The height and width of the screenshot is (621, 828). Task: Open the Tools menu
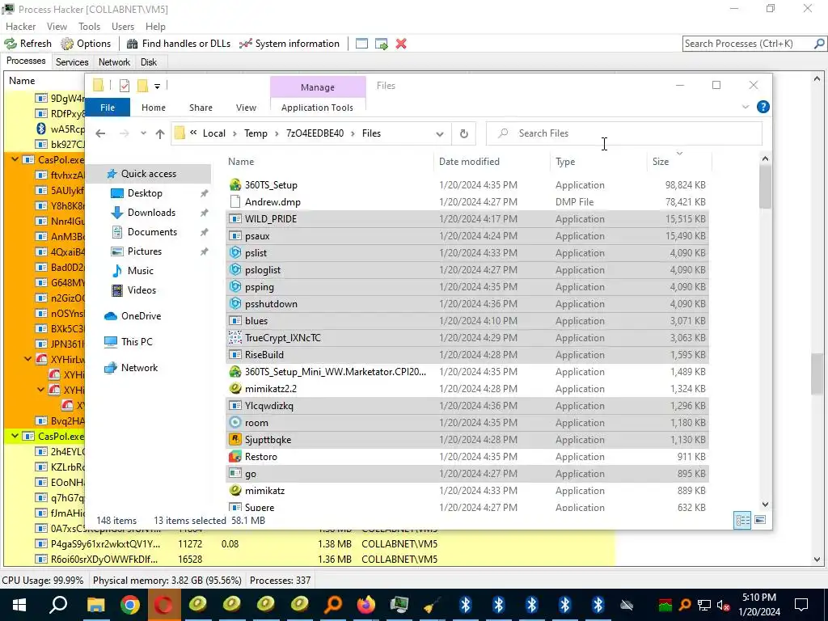pos(89,27)
